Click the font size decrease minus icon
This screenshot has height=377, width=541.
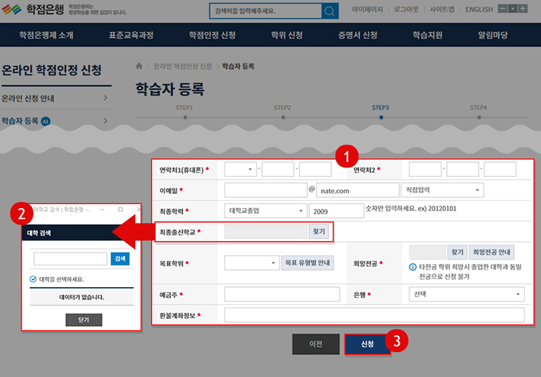(x=502, y=10)
